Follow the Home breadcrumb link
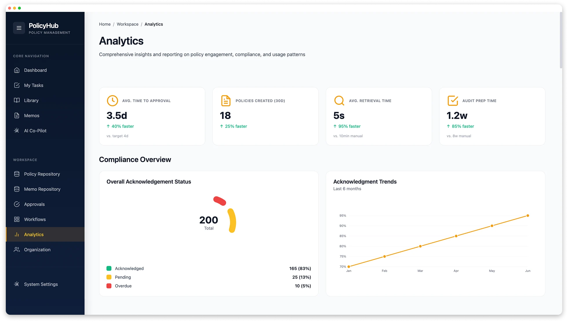568x322 pixels. click(x=105, y=24)
